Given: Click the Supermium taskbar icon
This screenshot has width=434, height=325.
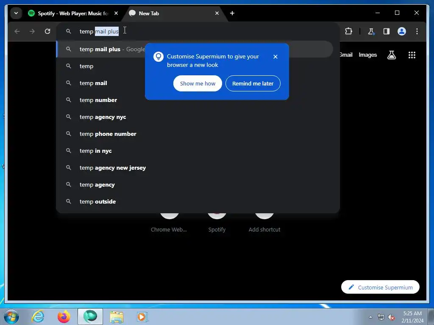Looking at the screenshot, I should 90,317.
